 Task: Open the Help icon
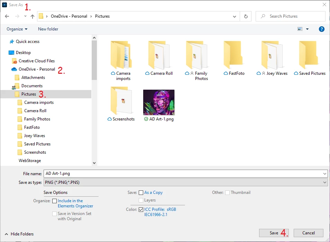[x=321, y=29]
